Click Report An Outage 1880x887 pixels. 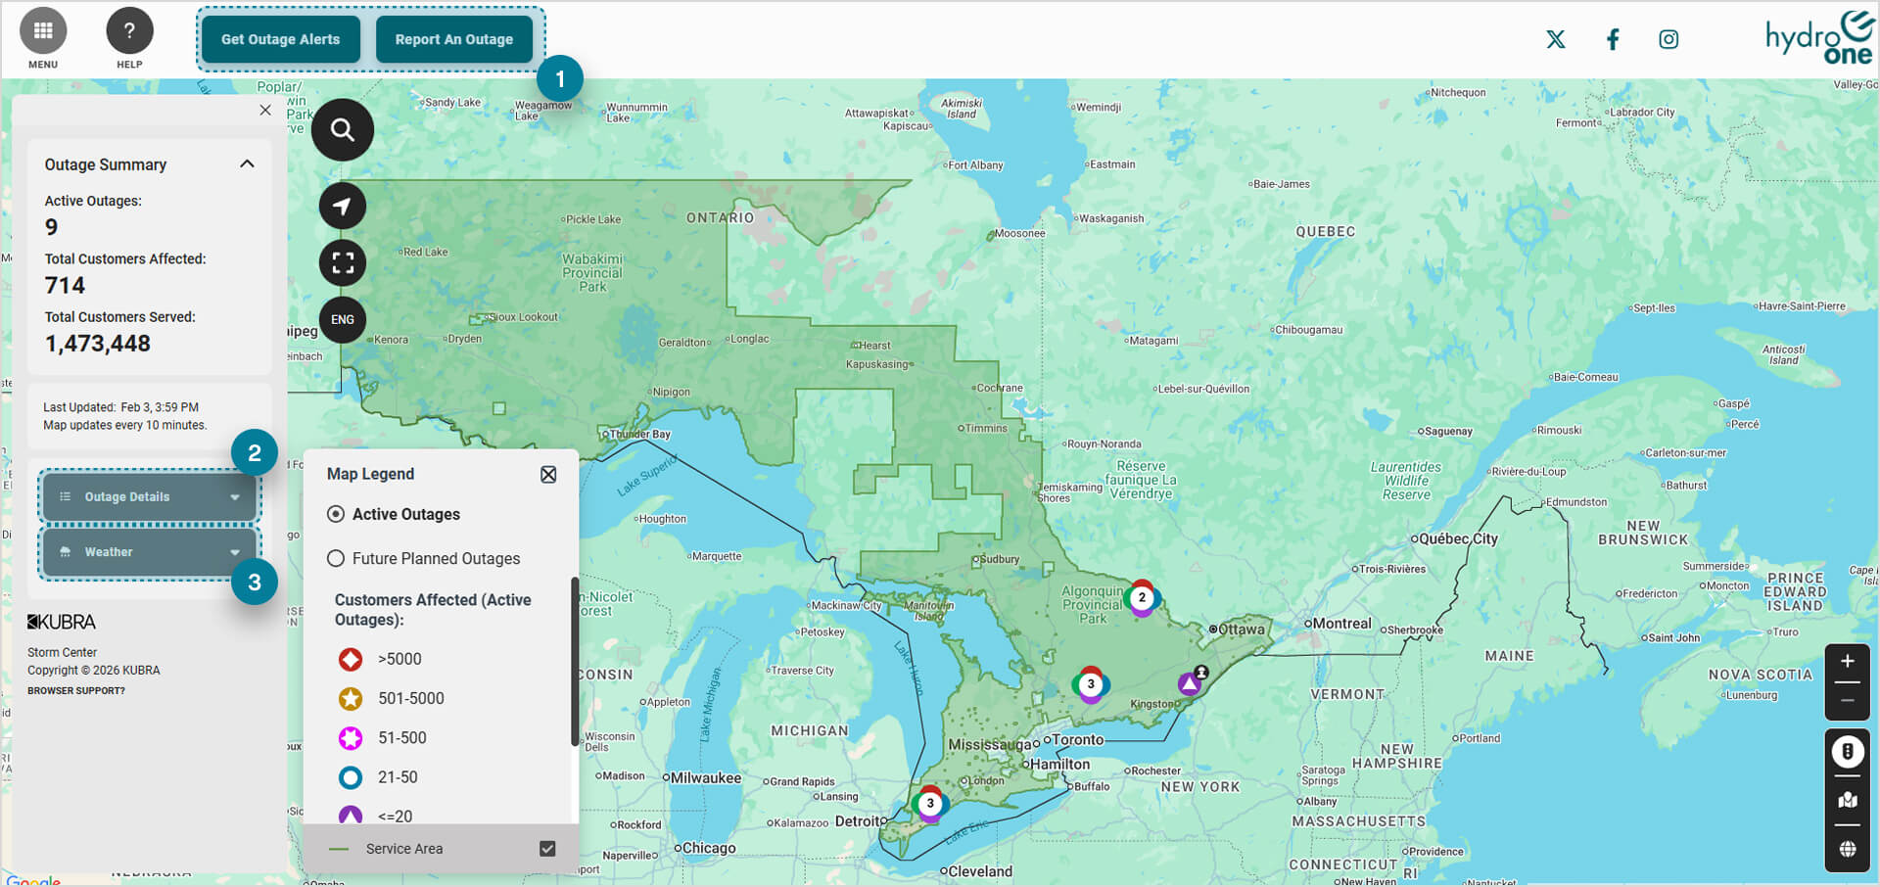tap(453, 39)
